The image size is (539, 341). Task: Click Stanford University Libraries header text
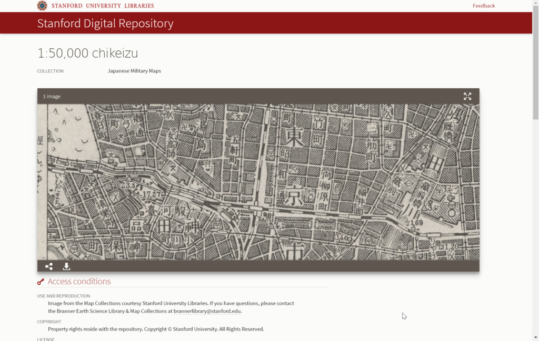[103, 6]
